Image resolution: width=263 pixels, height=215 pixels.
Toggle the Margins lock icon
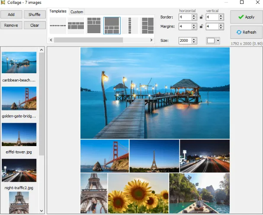click(x=201, y=26)
